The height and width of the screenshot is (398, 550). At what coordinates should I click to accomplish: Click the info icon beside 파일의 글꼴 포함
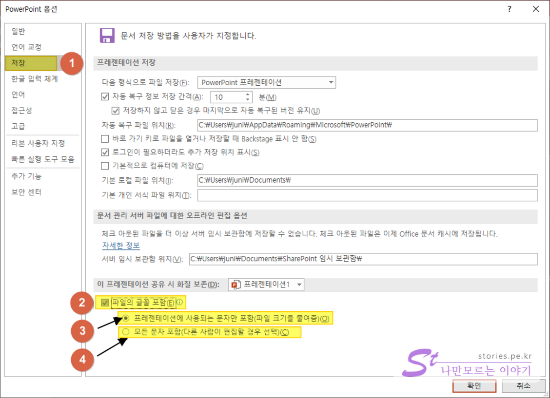[179, 303]
